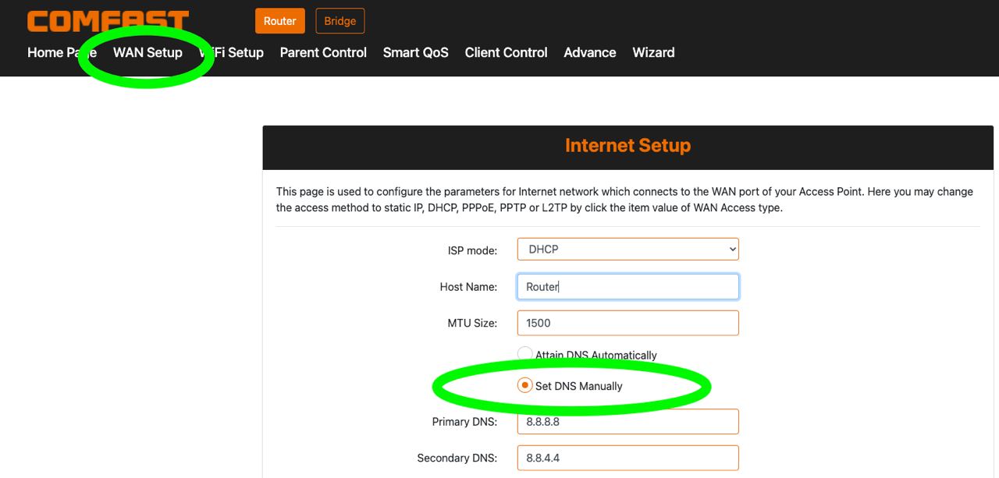Click the MTU Size field
Image resolution: width=999 pixels, height=478 pixels.
click(x=627, y=323)
